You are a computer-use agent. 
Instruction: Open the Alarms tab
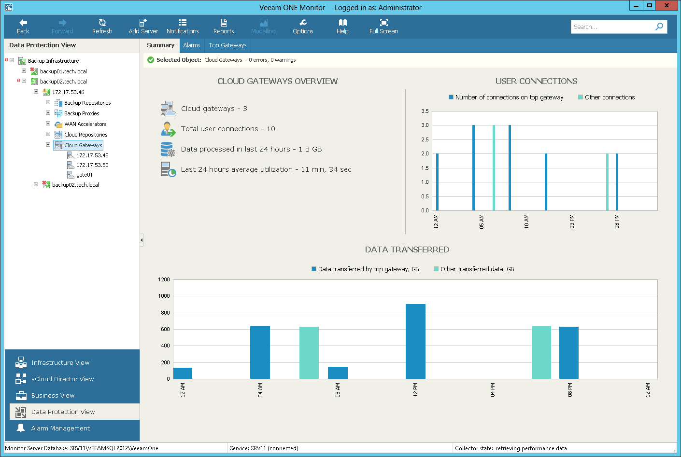pyautogui.click(x=192, y=45)
